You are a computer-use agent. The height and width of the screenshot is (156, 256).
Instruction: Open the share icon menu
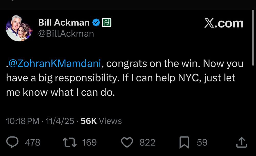pos(241,142)
